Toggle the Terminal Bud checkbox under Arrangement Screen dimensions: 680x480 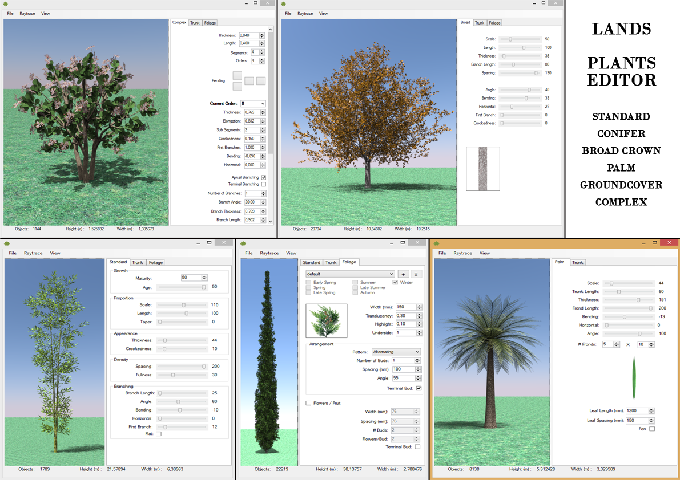point(419,388)
